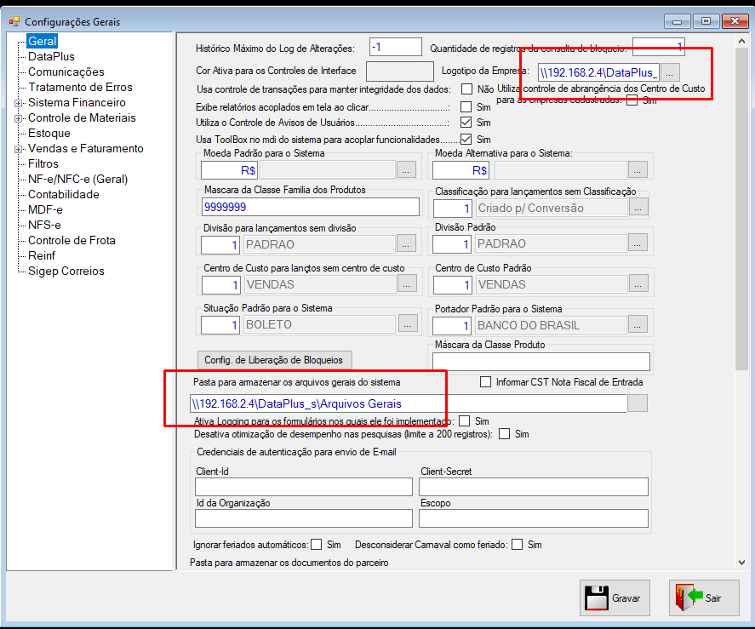This screenshot has width=755, height=629.
Task: Click Config. de Liberação de Bloqueios button
Action: point(274,360)
